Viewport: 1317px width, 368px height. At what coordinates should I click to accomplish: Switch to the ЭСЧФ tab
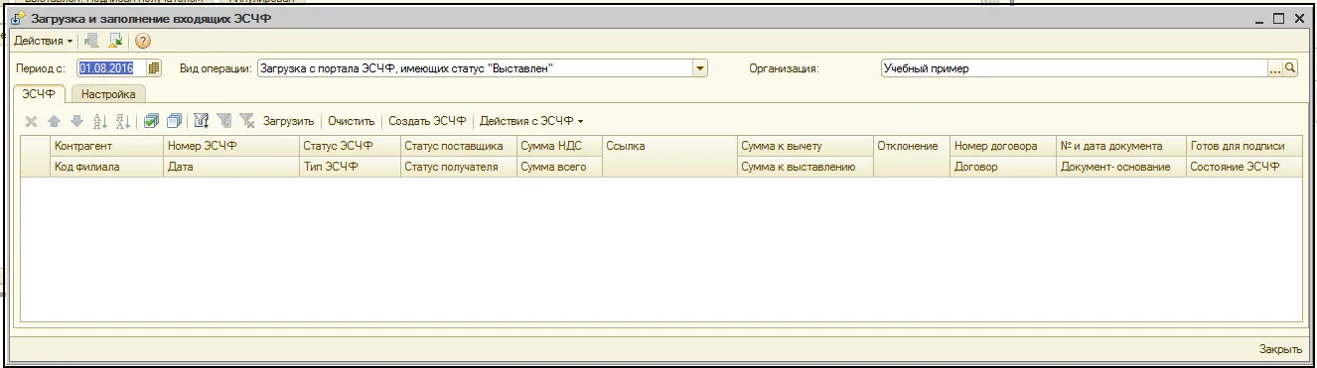(40, 94)
